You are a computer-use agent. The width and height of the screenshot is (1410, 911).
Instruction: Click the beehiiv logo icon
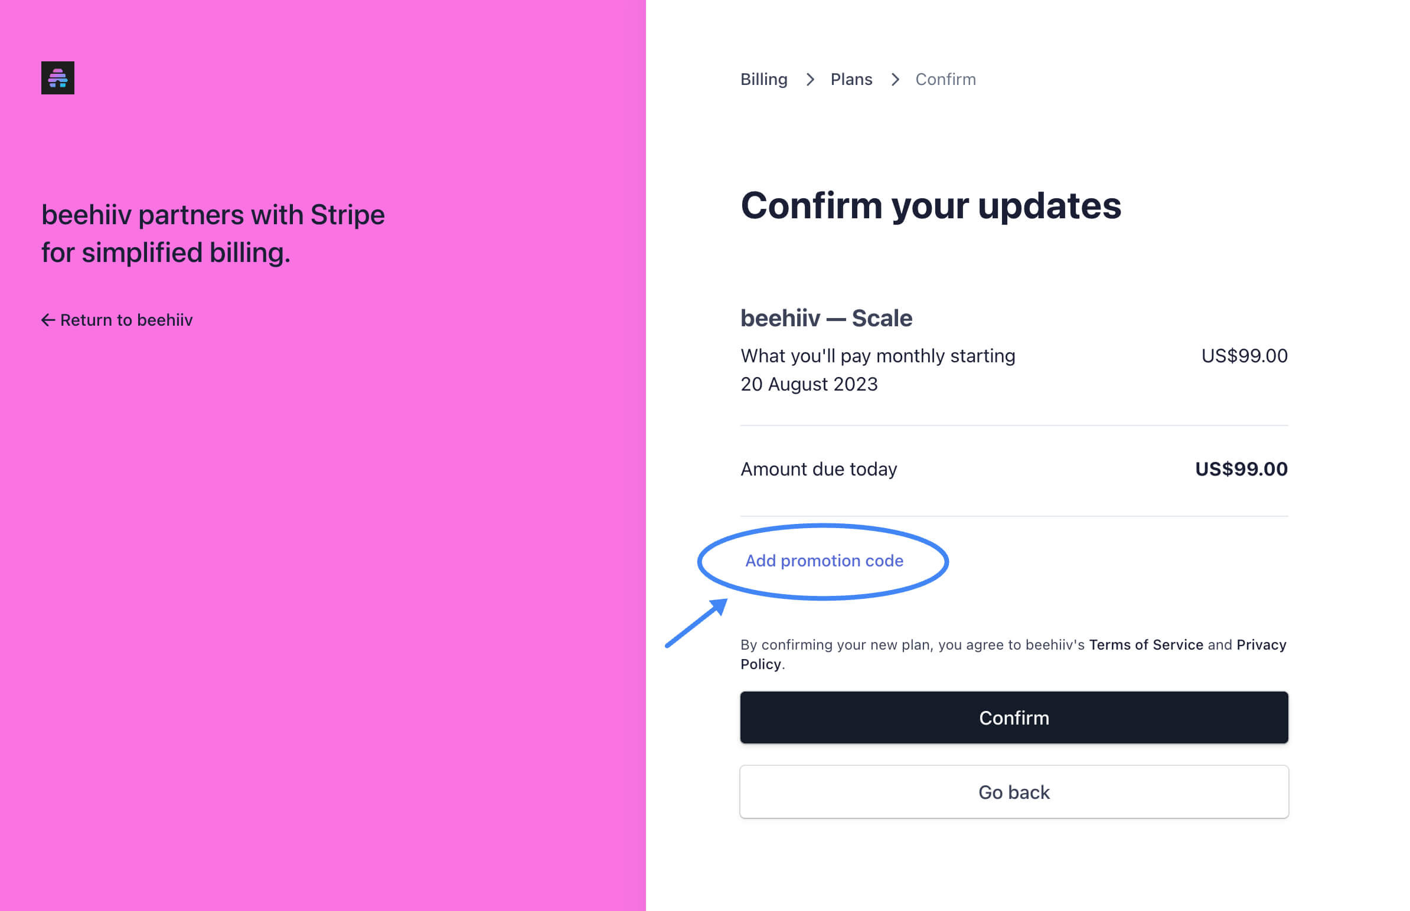57,77
